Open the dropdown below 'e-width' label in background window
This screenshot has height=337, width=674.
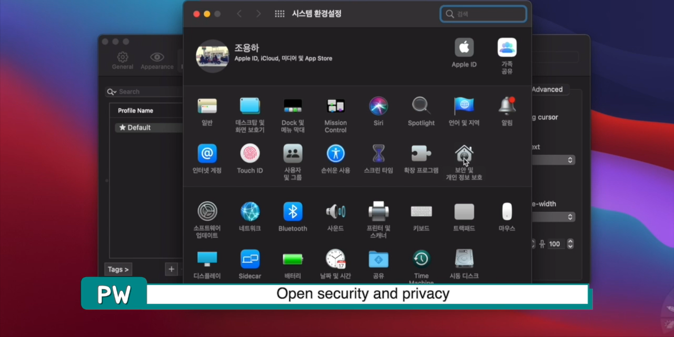tap(553, 217)
